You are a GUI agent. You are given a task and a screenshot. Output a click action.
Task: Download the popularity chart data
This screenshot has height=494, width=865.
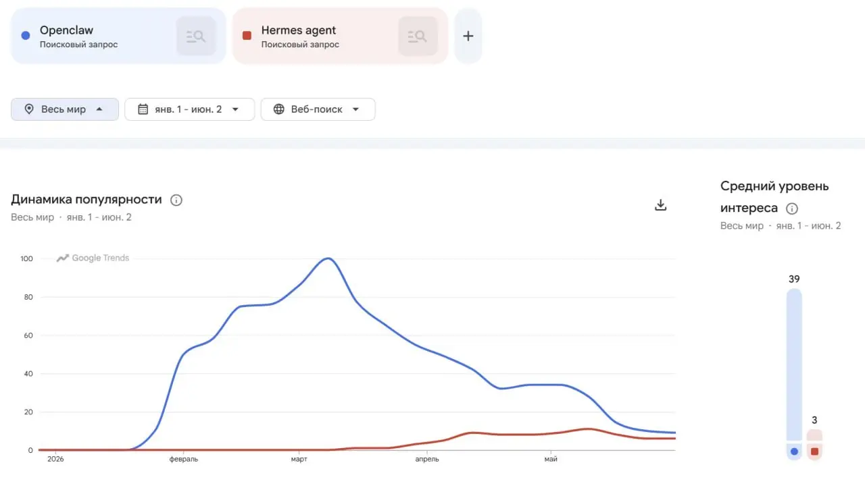[661, 205]
